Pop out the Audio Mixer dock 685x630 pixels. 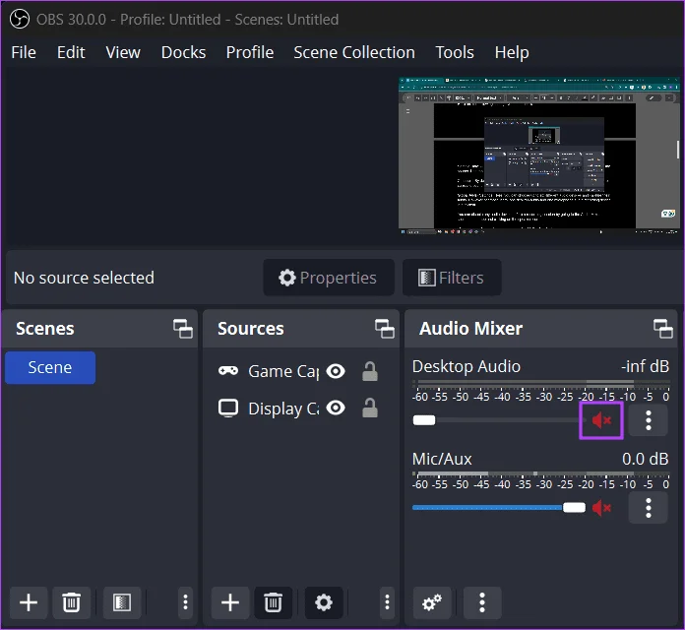pos(662,329)
